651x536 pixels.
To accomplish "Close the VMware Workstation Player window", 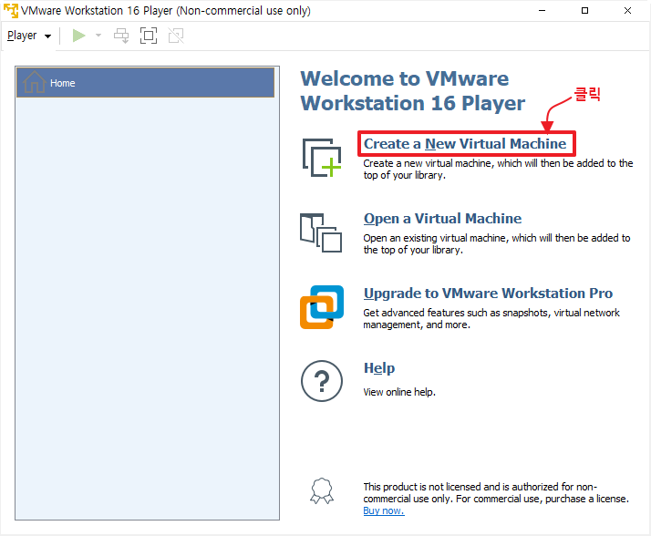I will click(x=627, y=10).
